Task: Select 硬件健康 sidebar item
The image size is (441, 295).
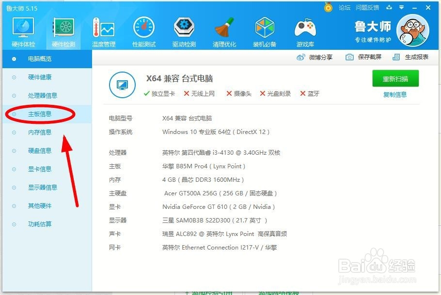Action: 47,77
